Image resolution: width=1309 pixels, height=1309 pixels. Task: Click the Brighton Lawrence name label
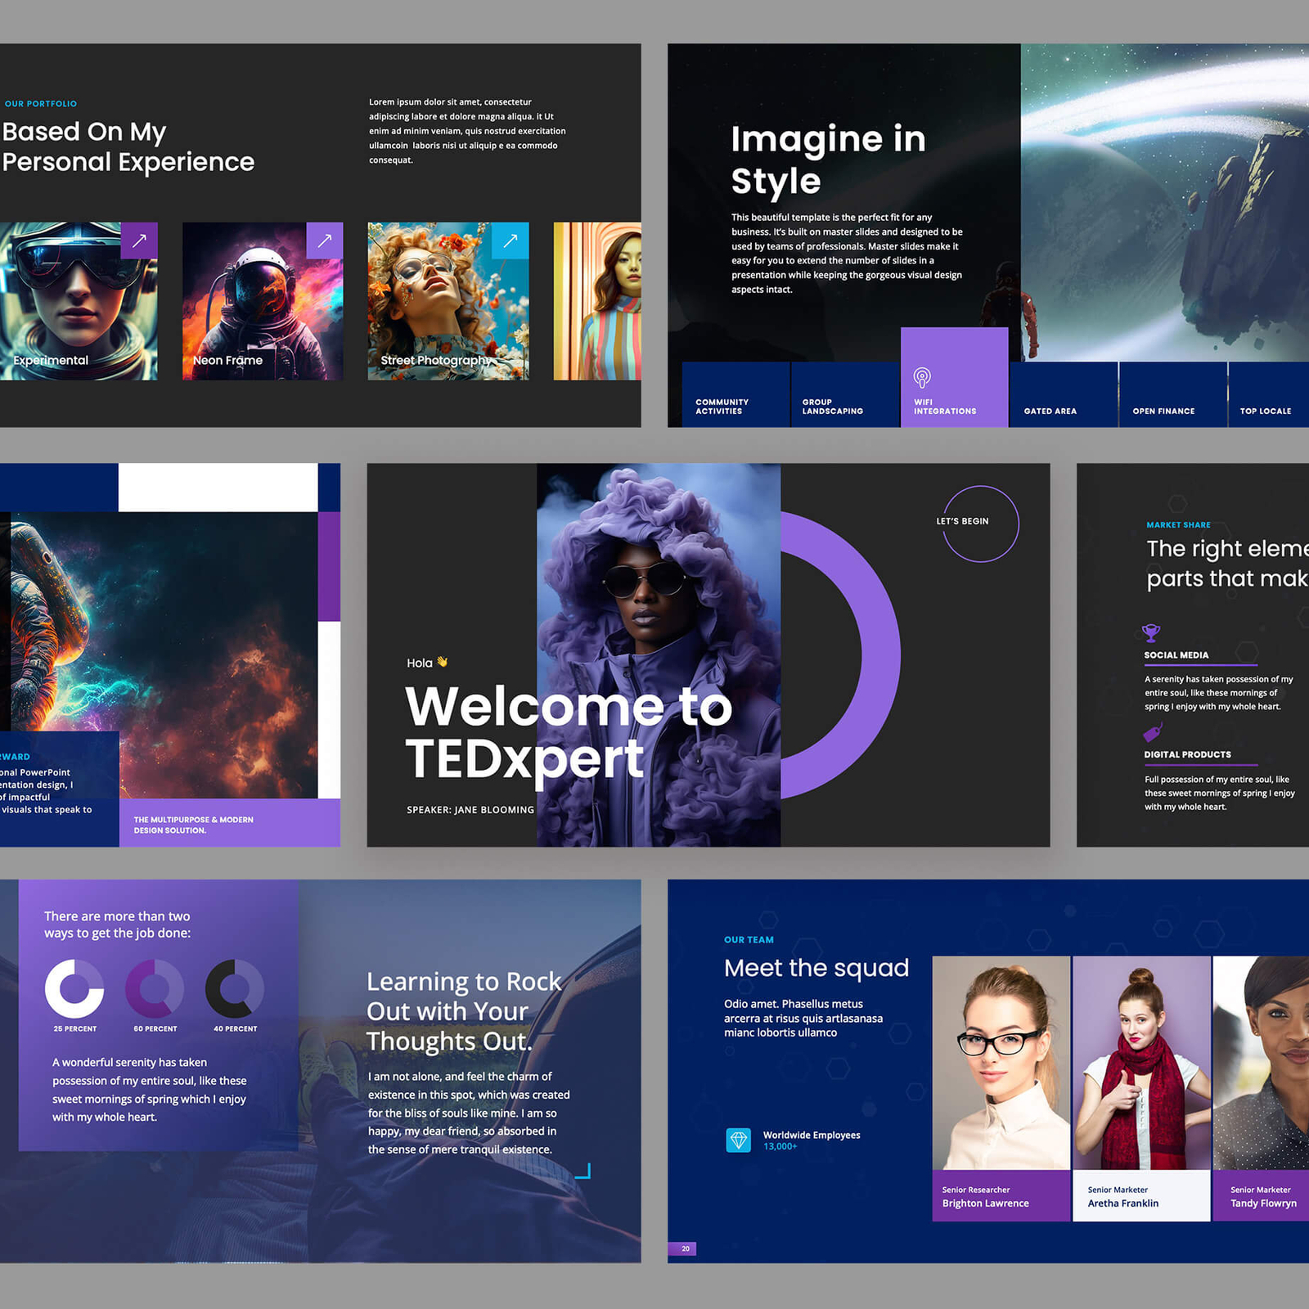(x=1001, y=1196)
